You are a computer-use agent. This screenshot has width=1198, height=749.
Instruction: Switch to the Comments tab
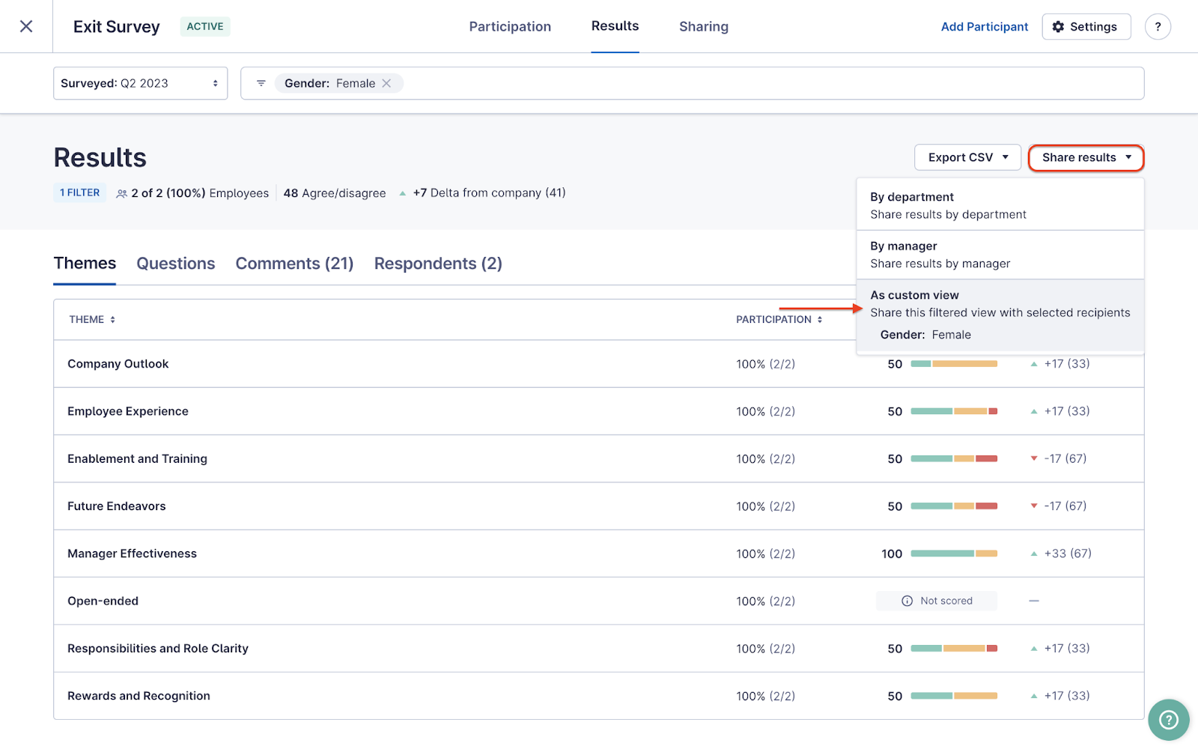tap(294, 263)
